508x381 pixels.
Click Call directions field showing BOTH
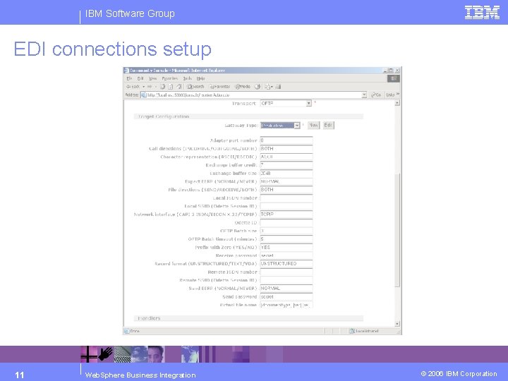click(286, 149)
